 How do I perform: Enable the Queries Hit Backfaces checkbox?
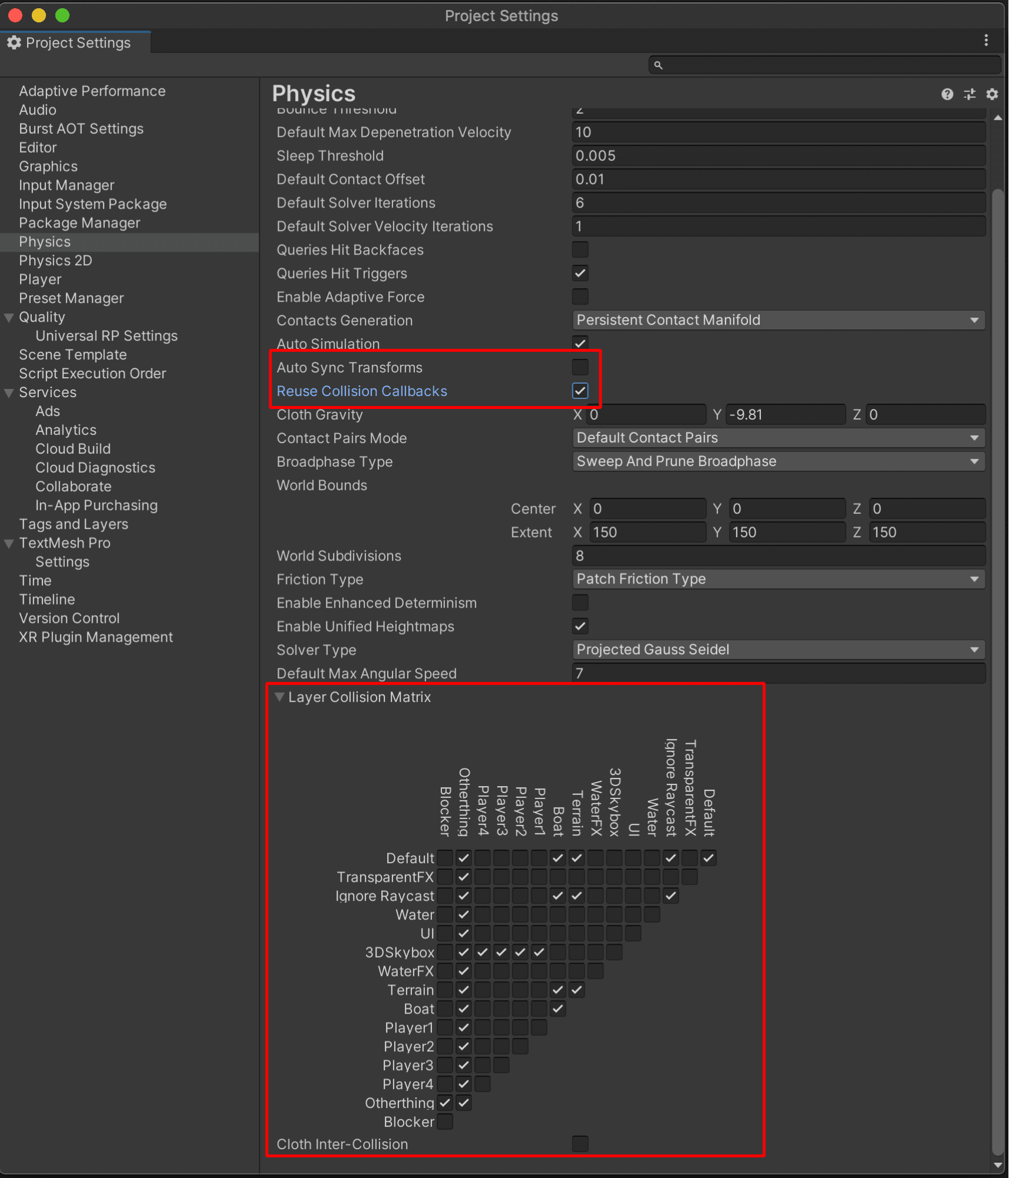[x=580, y=249]
